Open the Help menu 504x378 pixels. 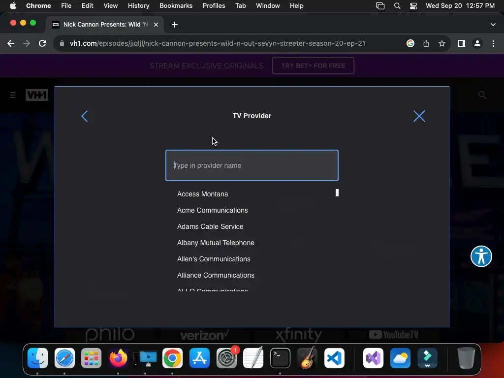[x=296, y=6]
